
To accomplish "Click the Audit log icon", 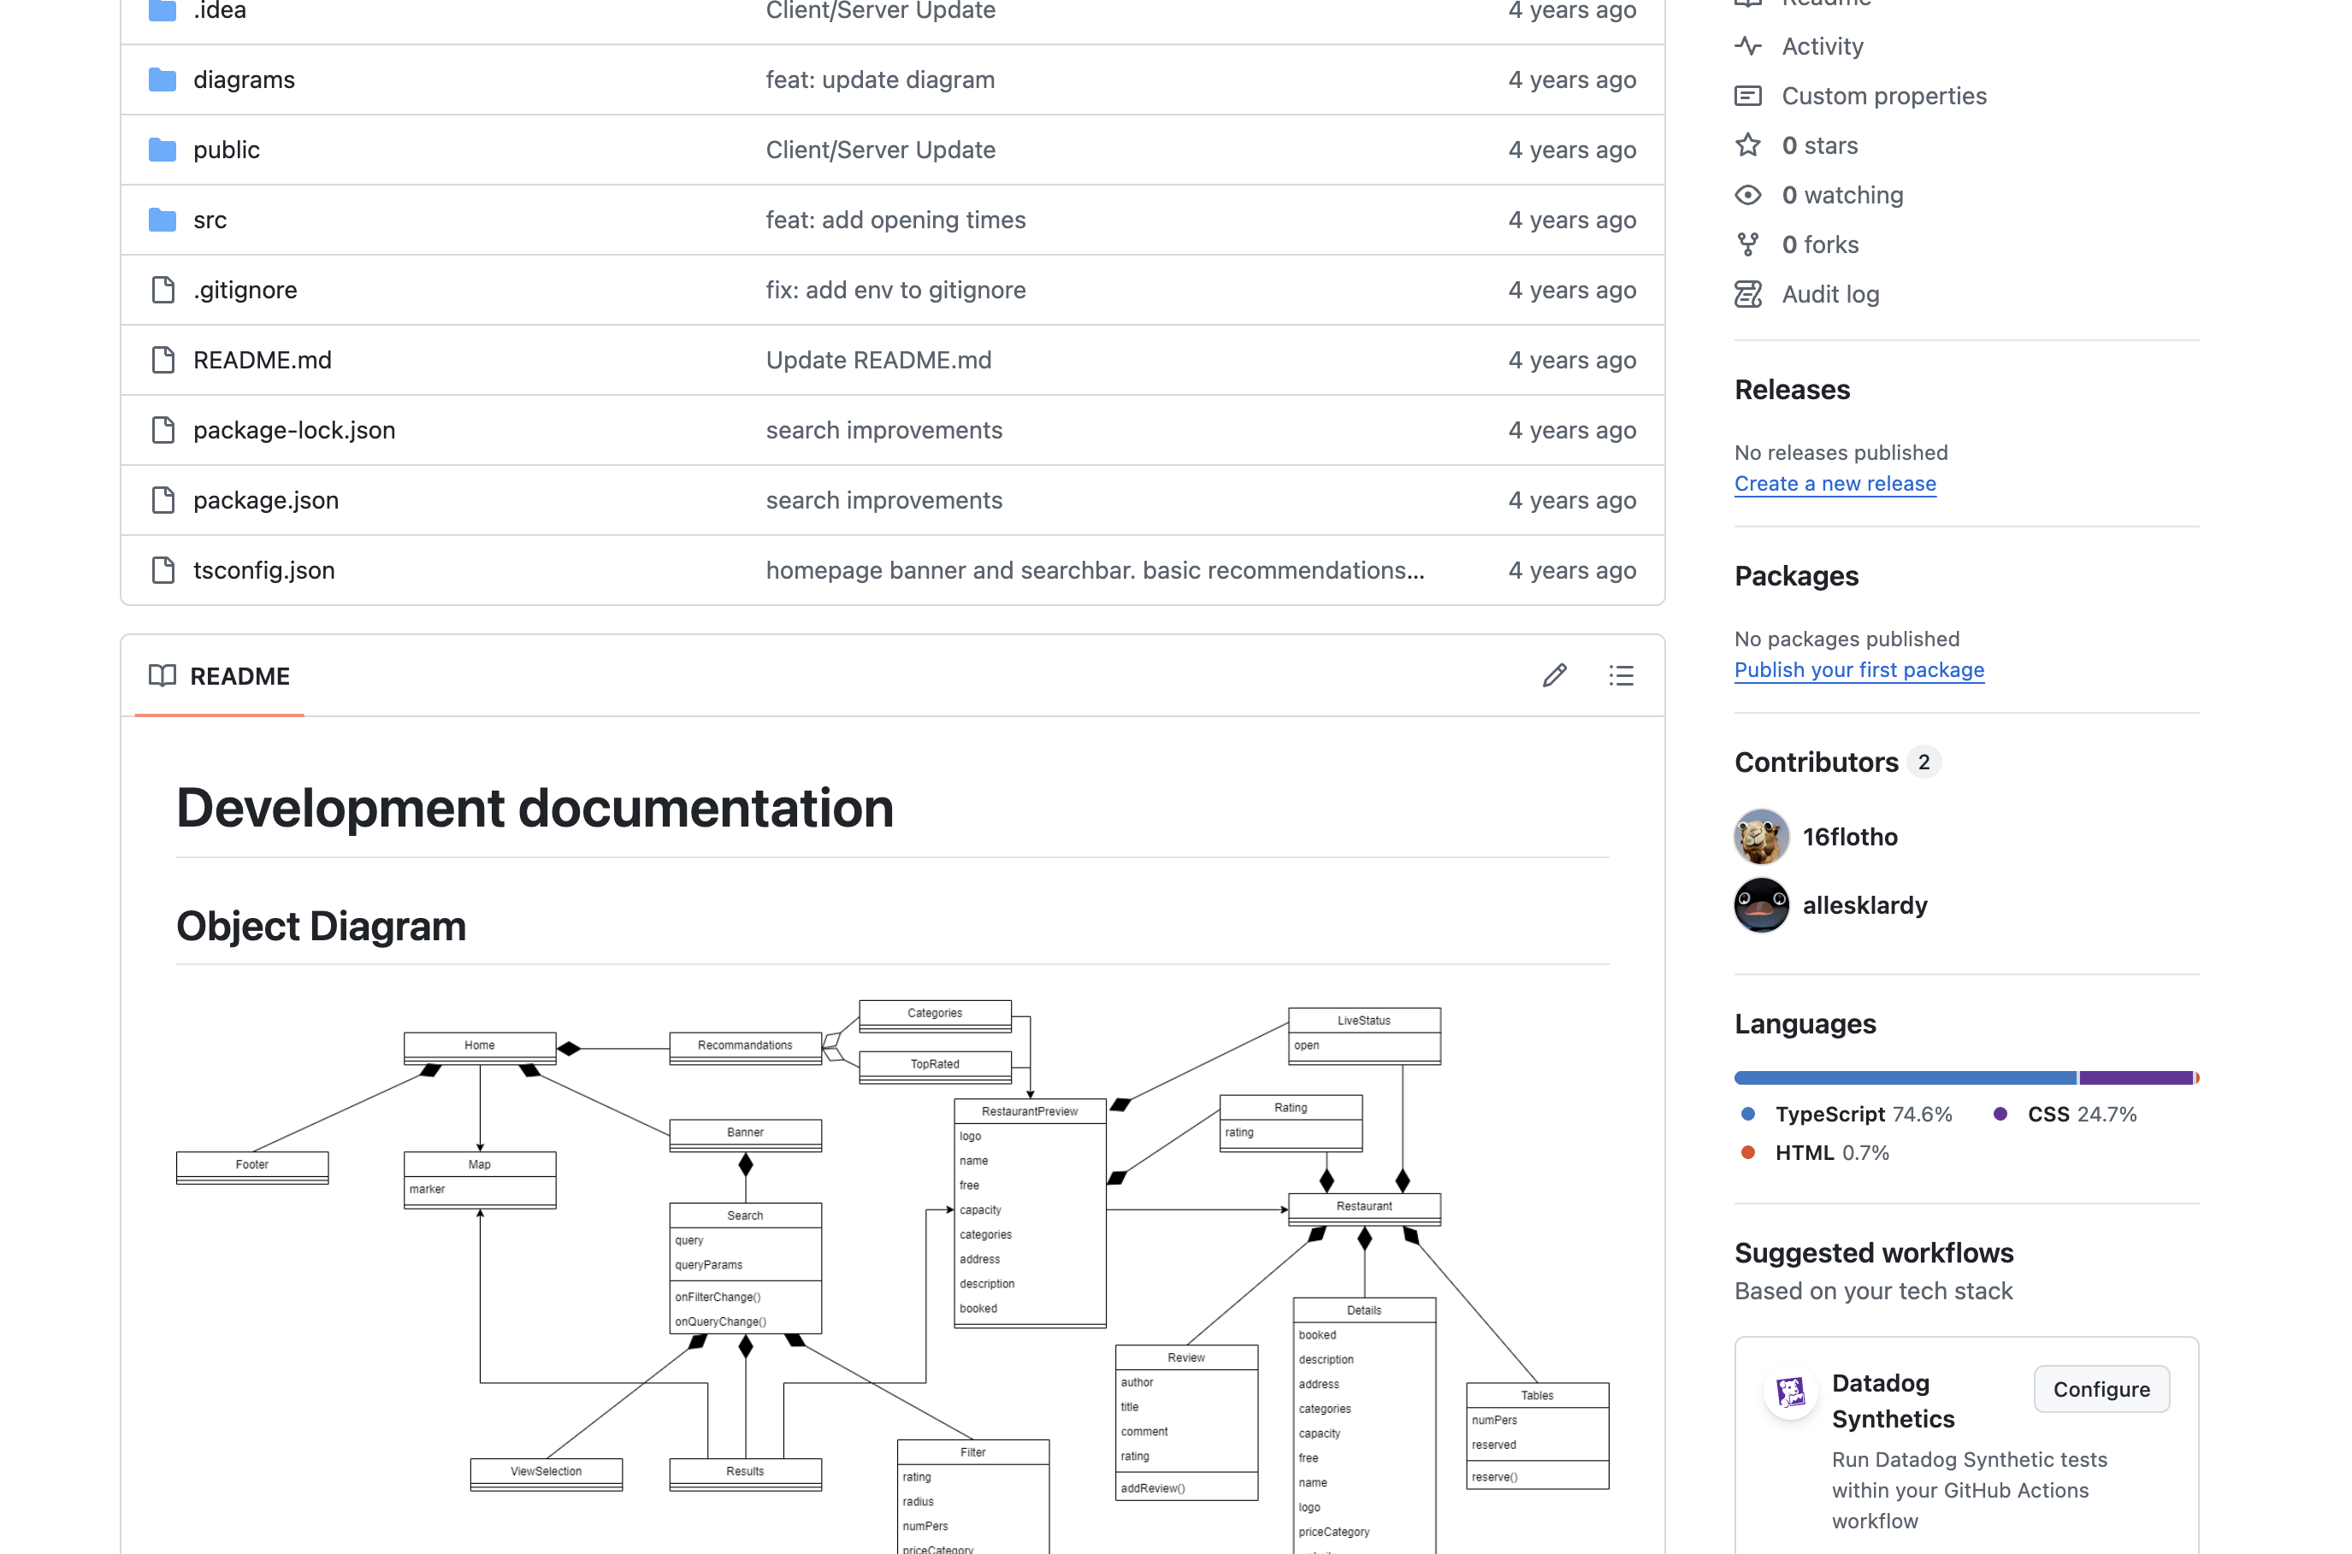I will (1747, 294).
